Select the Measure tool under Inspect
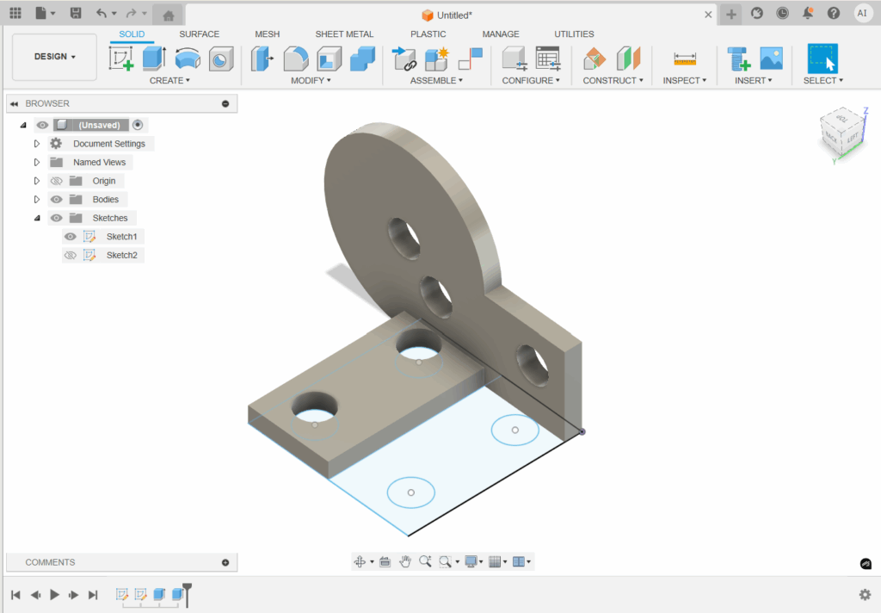The width and height of the screenshot is (881, 613). tap(685, 59)
